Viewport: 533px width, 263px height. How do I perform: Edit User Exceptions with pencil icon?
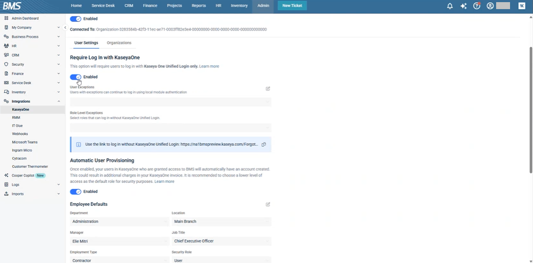coord(268,89)
